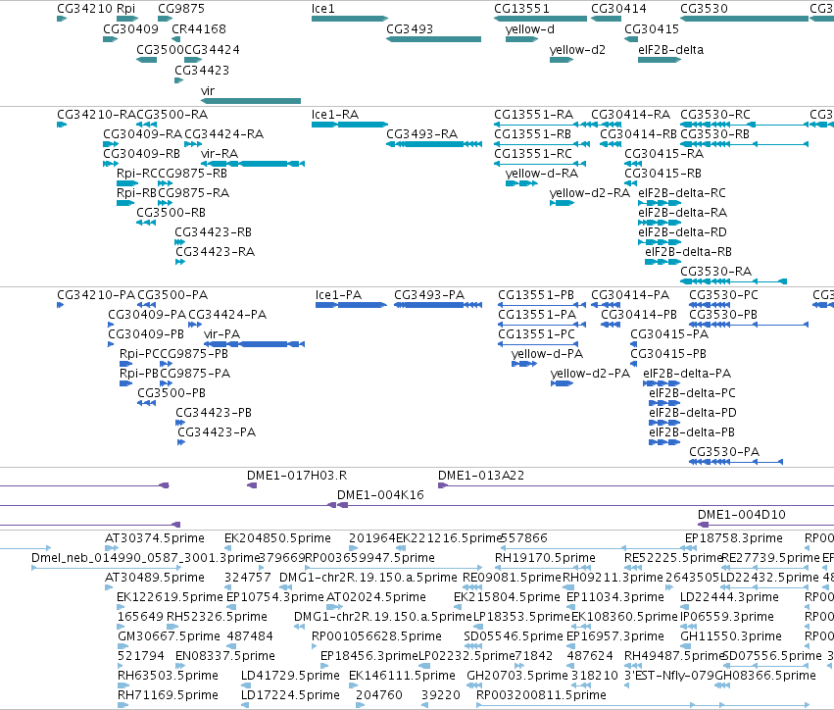The height and width of the screenshot is (710, 834).
Task: Select the eIF2B-delta gene label
Action: tap(670, 50)
